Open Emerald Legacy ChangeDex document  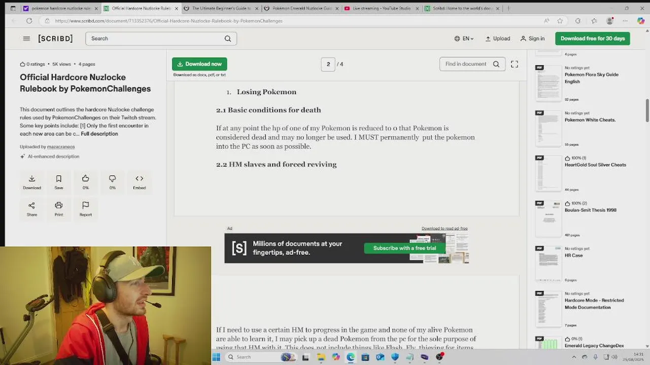pyautogui.click(x=594, y=346)
